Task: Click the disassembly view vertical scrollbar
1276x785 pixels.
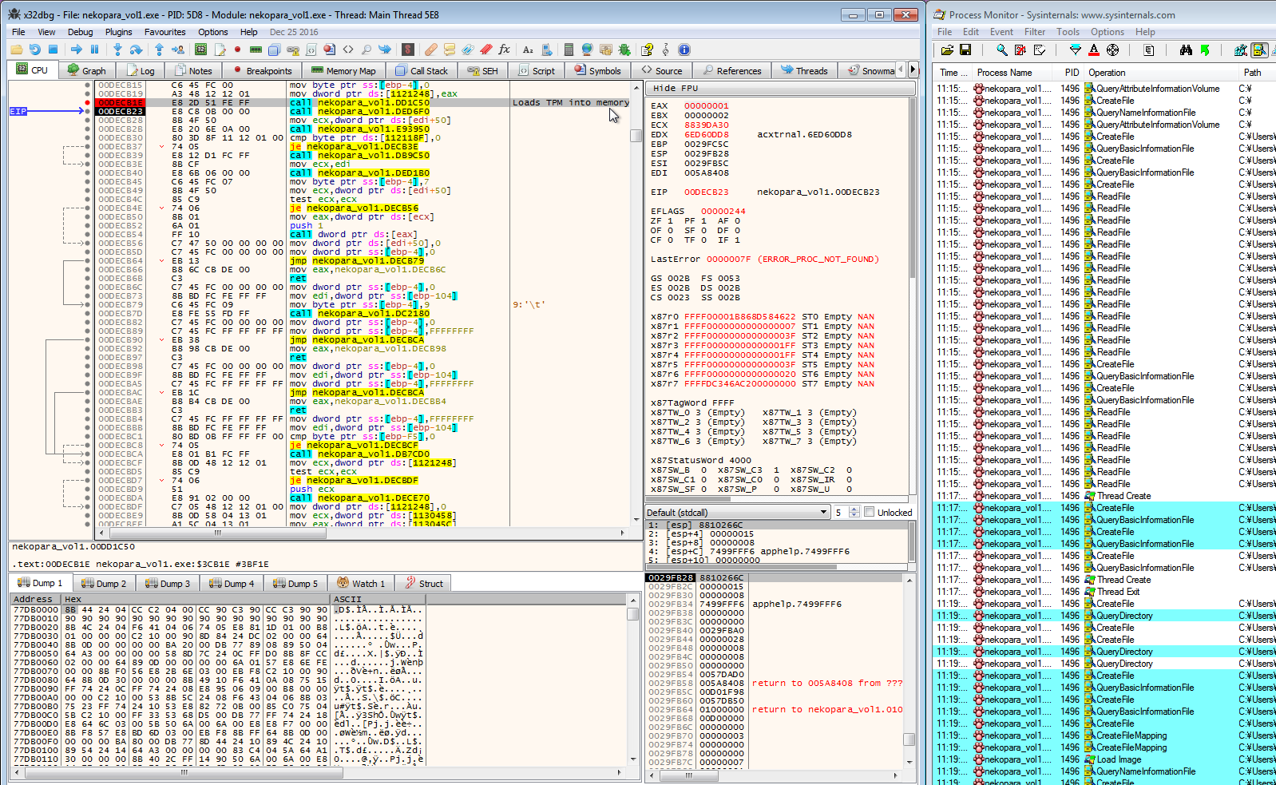Action: (636, 302)
